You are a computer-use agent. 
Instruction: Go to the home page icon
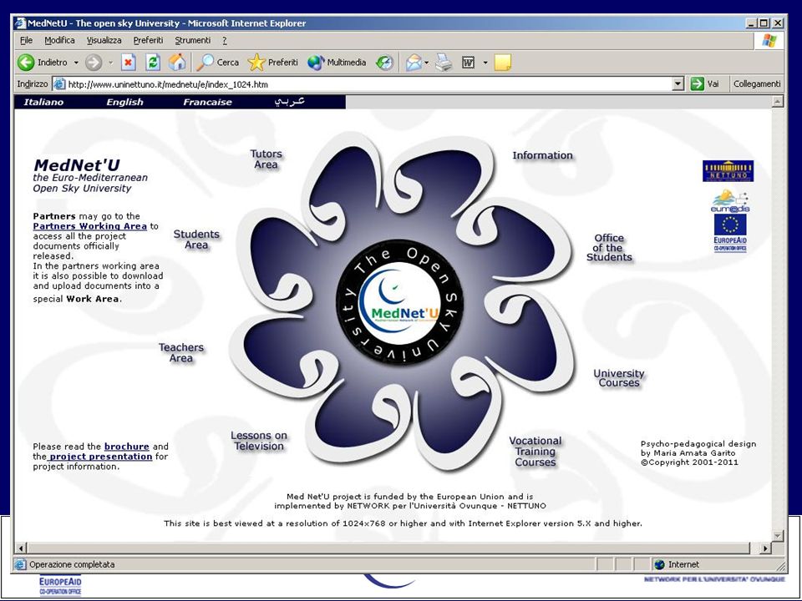[177, 63]
